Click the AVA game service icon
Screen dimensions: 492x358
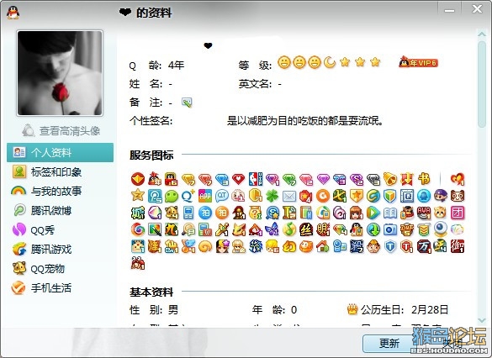(424, 213)
